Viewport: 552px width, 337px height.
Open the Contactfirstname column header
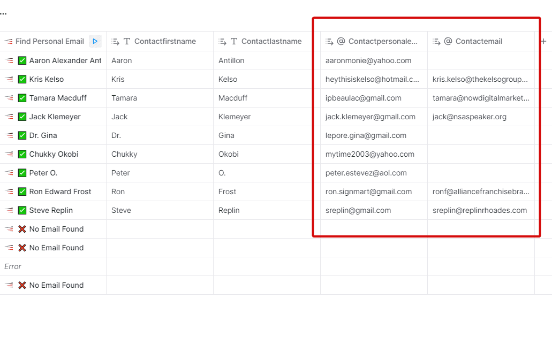(x=160, y=41)
